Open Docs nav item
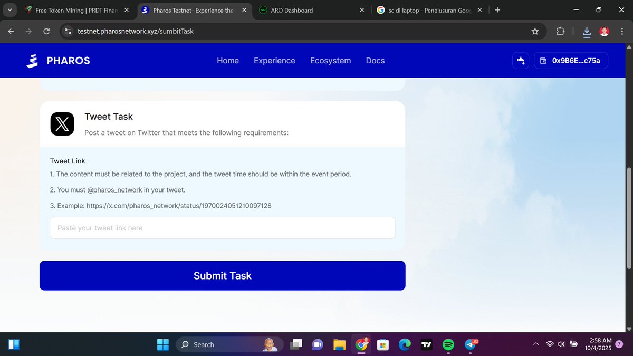Image resolution: width=633 pixels, height=356 pixels. [x=375, y=61]
